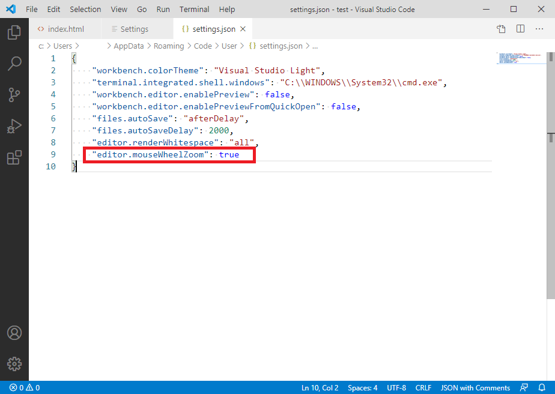Viewport: 555px width, 394px height.
Task: Open the More Actions ellipsis menu
Action: (539, 29)
